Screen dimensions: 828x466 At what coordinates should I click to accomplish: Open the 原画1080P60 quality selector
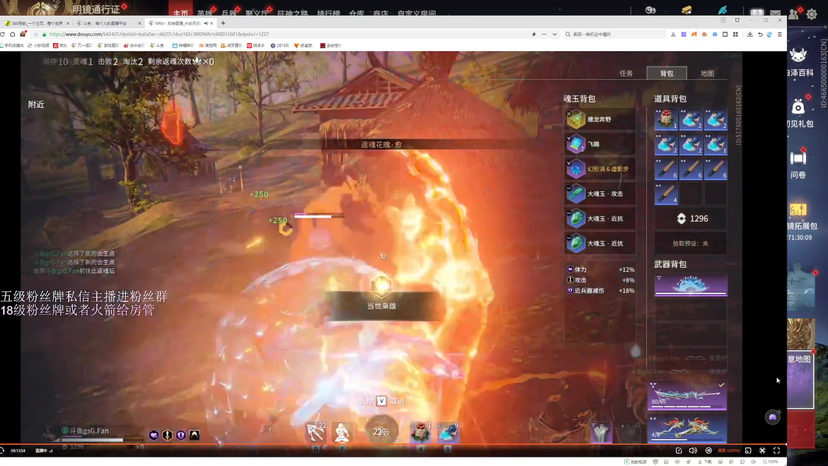pyautogui.click(x=729, y=450)
